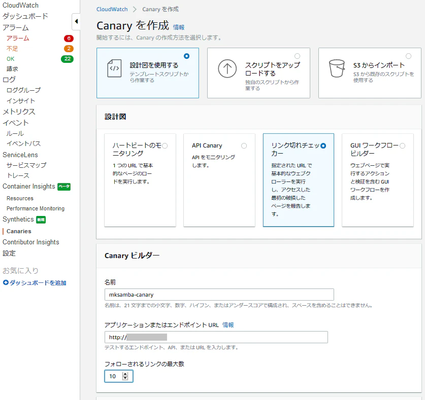The height and width of the screenshot is (400, 425).
Task: Open 設定 in the sidebar
Action: click(x=9, y=253)
